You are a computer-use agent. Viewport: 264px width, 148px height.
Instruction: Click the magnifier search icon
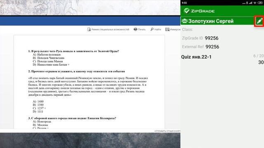(x=152, y=29)
